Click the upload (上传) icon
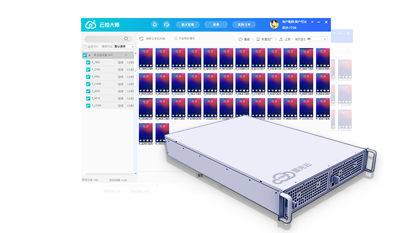This screenshot has height=233, width=412. point(281,39)
